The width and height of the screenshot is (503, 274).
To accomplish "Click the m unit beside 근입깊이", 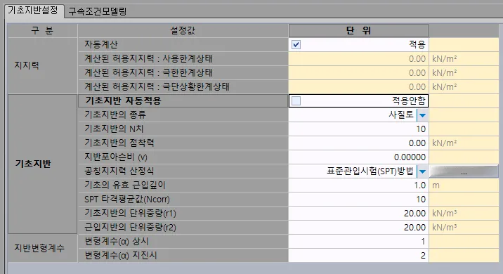I will [x=436, y=185].
